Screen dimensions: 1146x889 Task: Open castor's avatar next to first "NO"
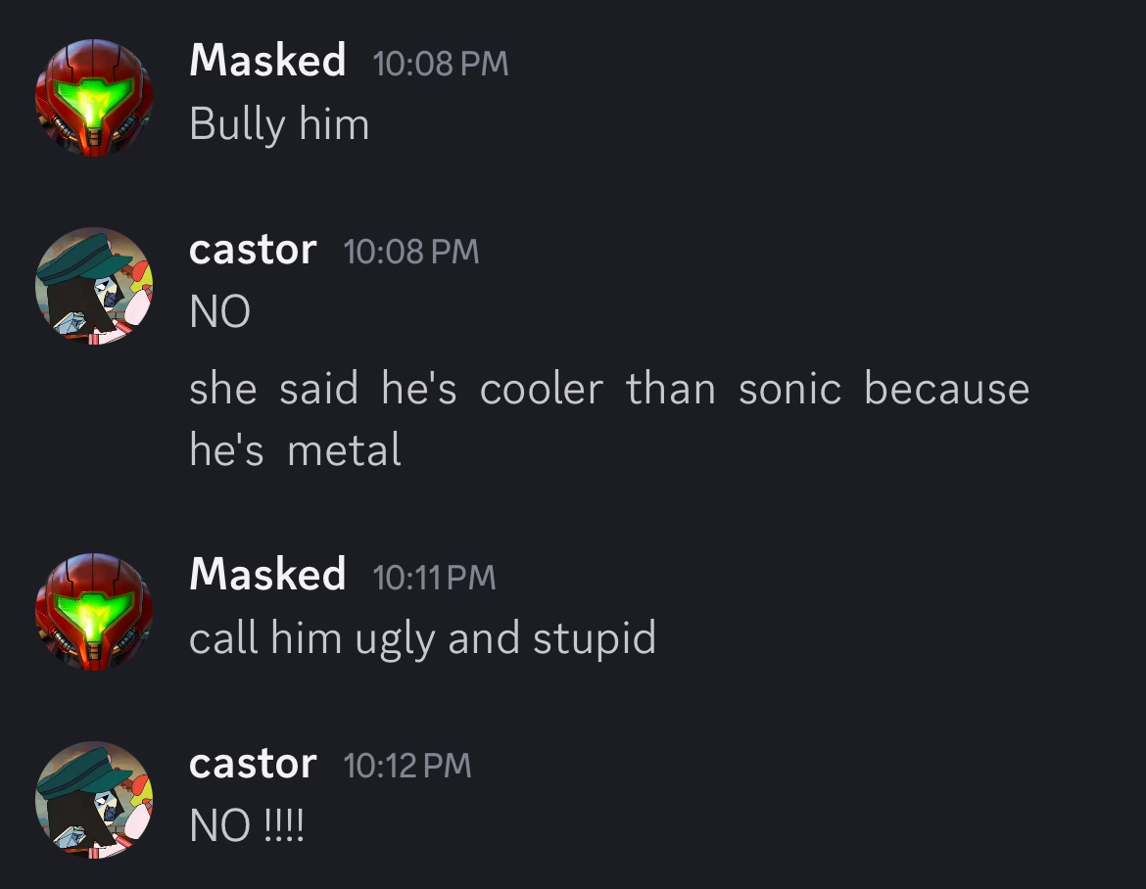coord(94,287)
